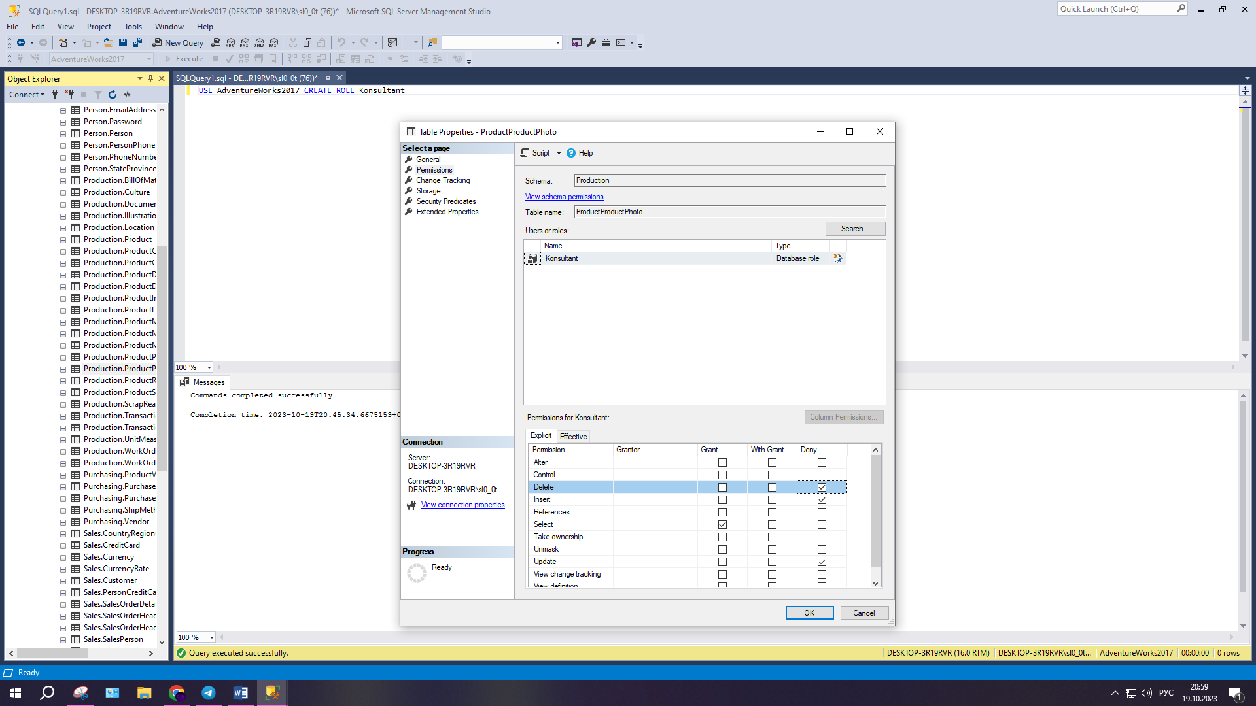Open the Project menu

click(99, 27)
